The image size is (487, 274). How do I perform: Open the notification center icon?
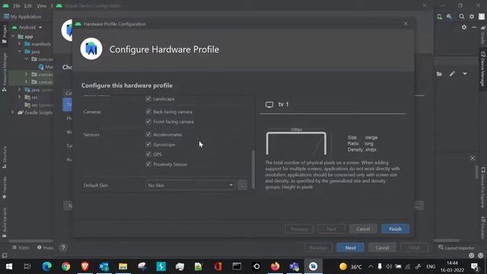475,266
